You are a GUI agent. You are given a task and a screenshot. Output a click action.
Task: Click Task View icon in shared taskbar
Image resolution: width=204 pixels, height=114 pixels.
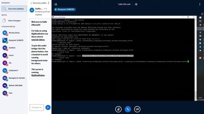pos(200,21)
